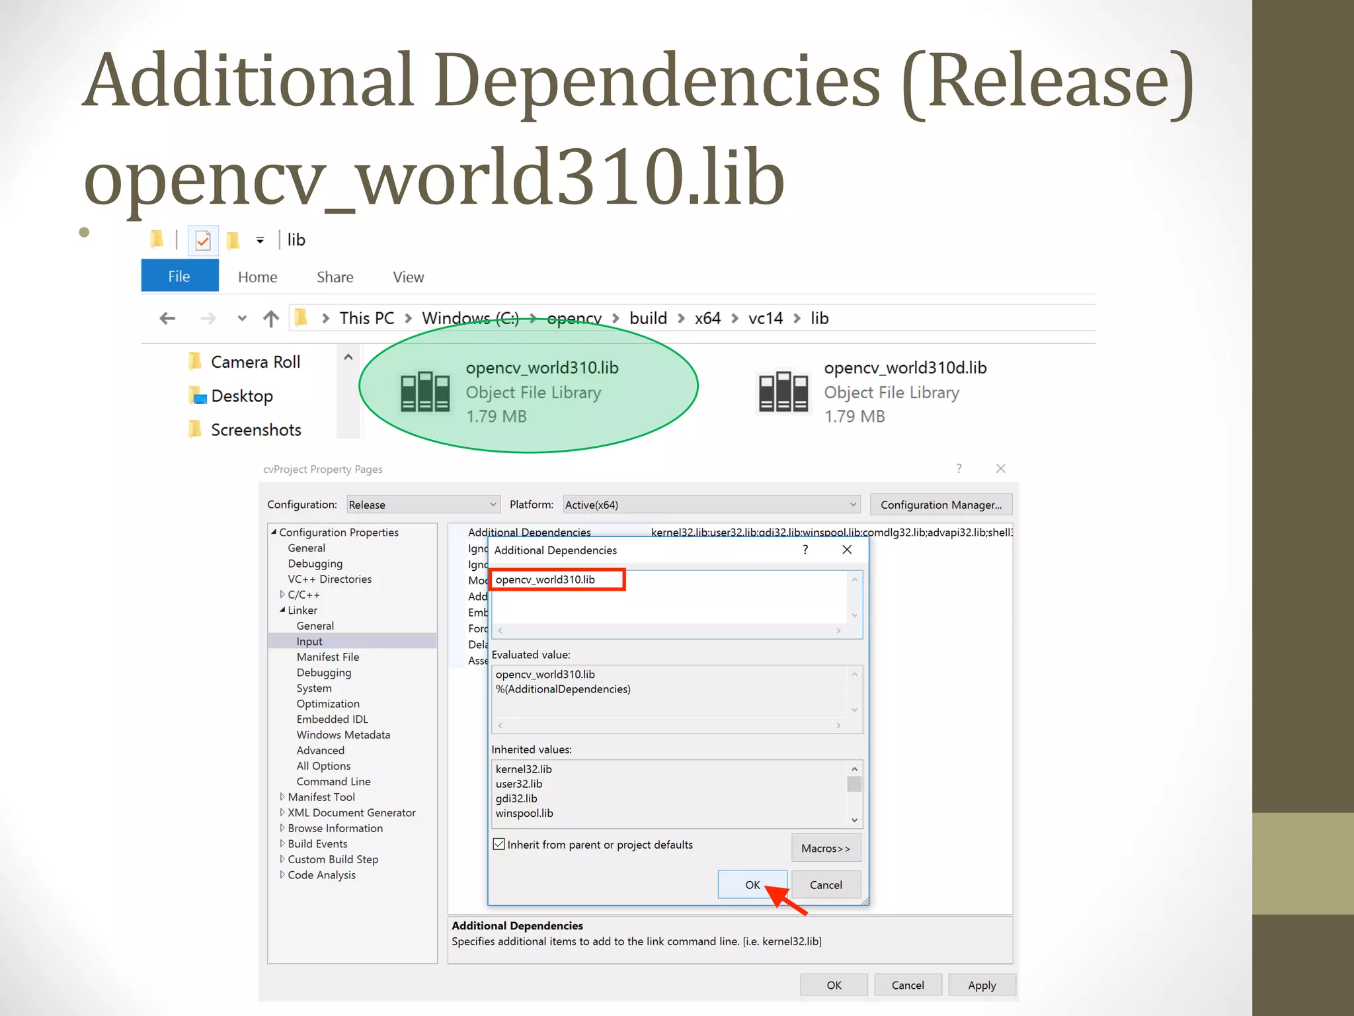Screen dimensions: 1354x1016
Task: Click the up-directory arrow in Explorer
Action: coord(270,319)
